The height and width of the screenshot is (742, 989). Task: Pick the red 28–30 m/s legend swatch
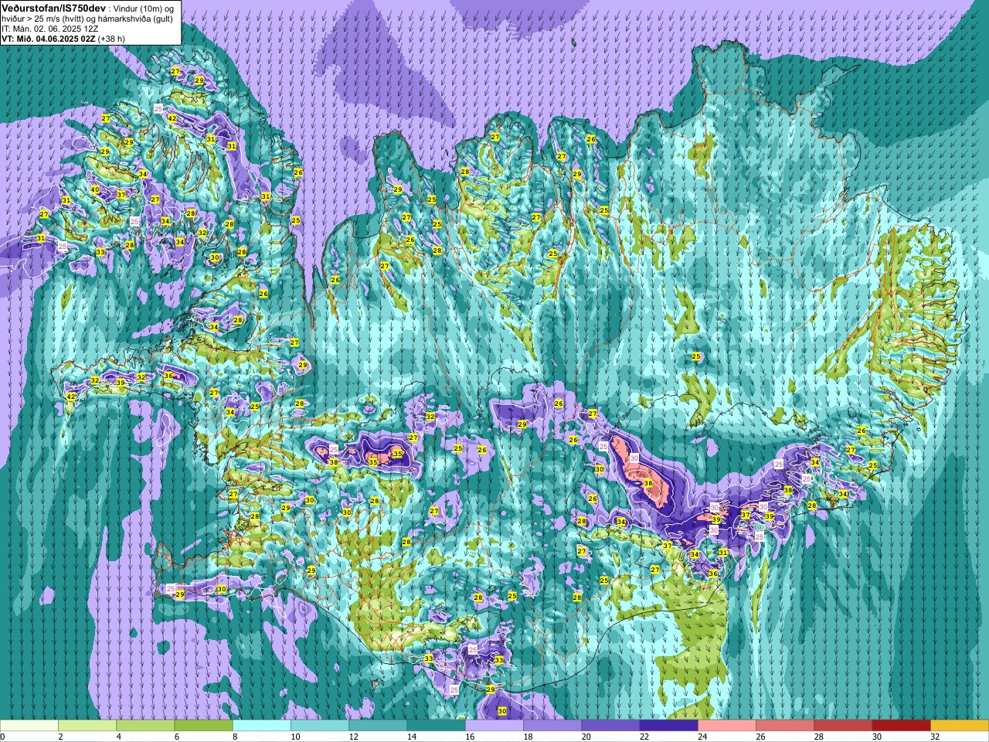coord(843,727)
